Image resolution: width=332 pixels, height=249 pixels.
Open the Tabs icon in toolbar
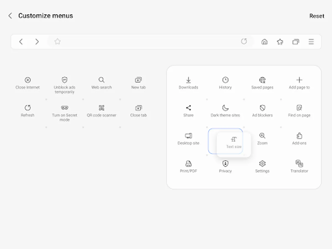296,42
